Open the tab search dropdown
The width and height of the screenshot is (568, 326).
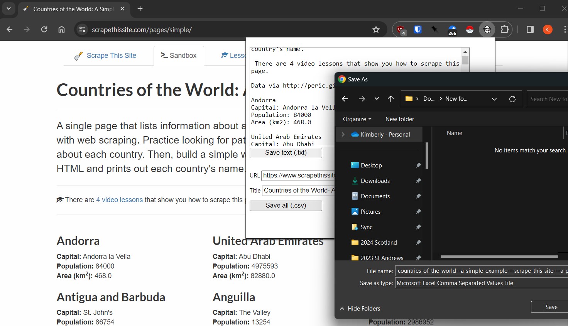point(8,8)
